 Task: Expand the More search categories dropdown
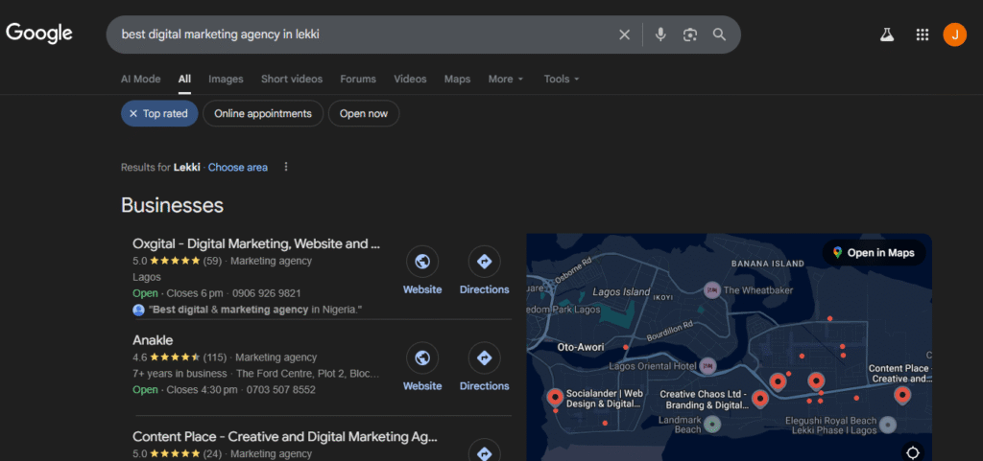505,80
